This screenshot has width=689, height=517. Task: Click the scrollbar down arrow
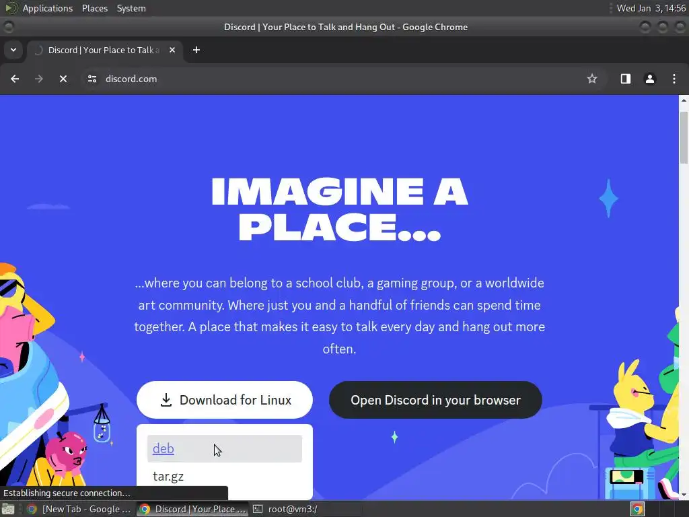point(684,495)
